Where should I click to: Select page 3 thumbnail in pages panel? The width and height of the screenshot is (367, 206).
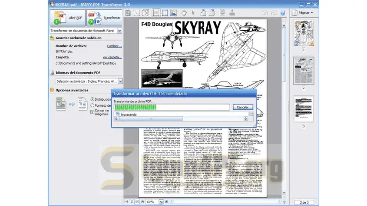pos(304,108)
